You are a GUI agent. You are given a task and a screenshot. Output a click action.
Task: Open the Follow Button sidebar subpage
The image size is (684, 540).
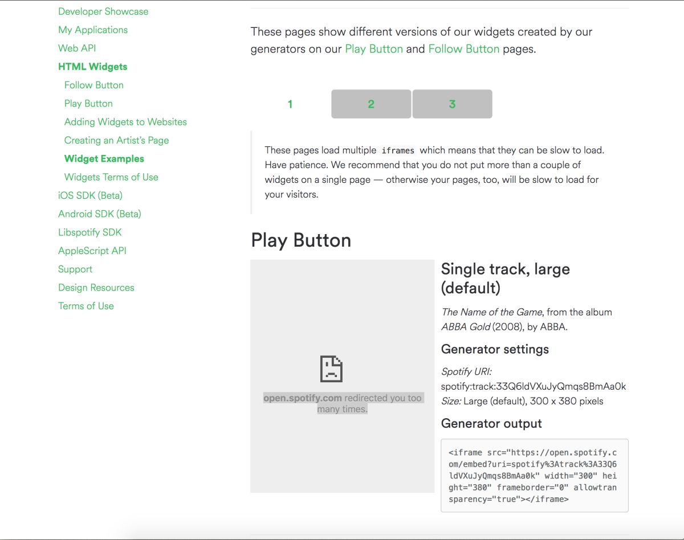[94, 85]
